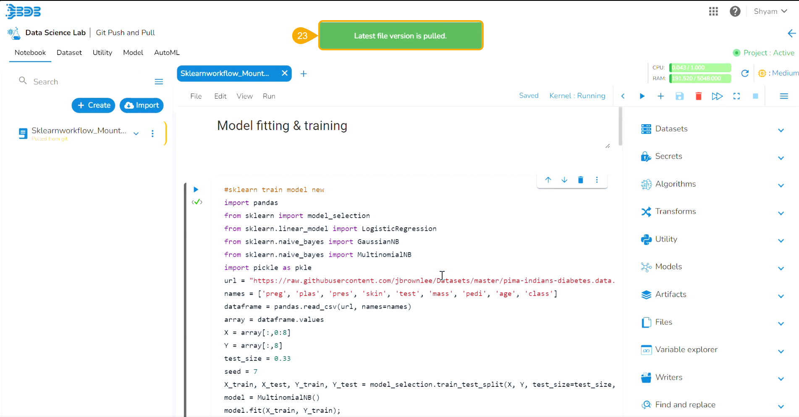Move cell up with arrow icon
The width and height of the screenshot is (799, 417).
click(x=548, y=180)
